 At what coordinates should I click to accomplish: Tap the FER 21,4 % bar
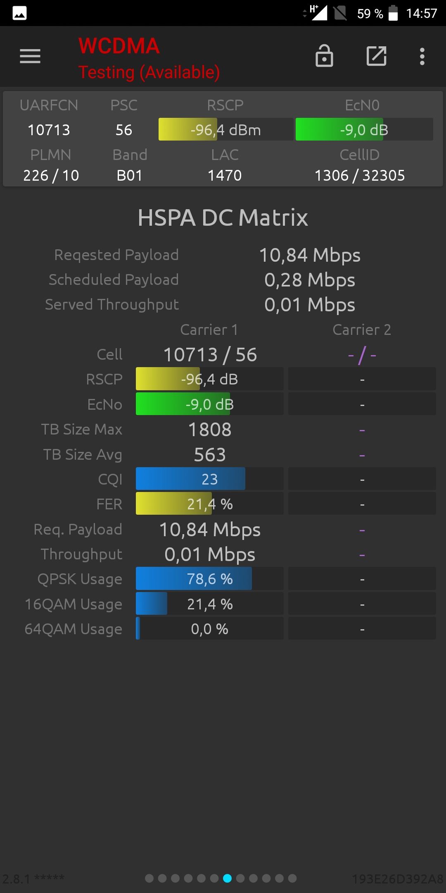210,504
